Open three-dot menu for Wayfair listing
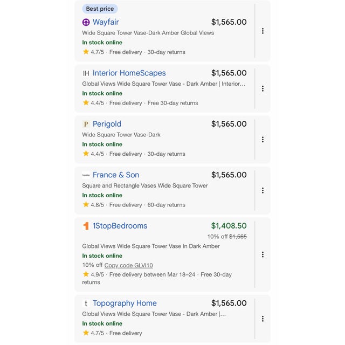This screenshot has width=345, height=345. 263,31
